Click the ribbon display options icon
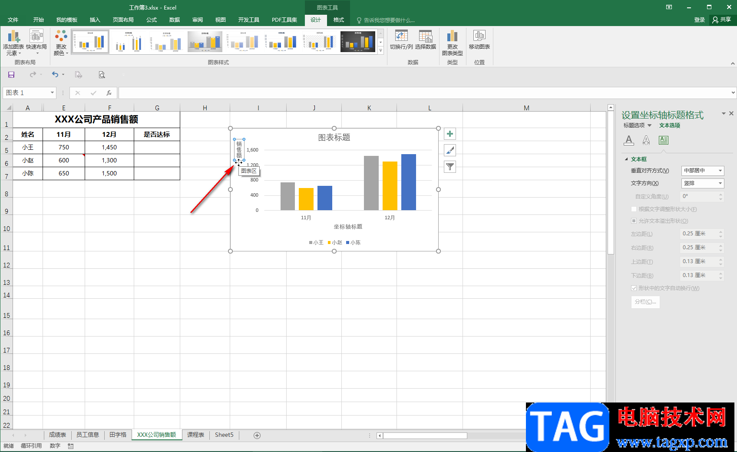Viewport: 737px width, 452px height. click(669, 7)
